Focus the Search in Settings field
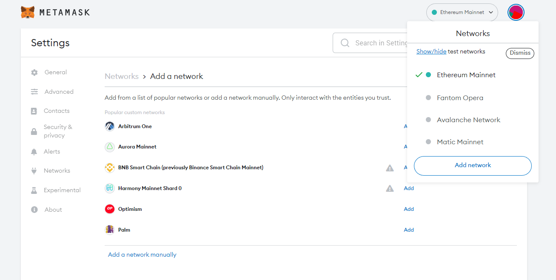556x280 pixels. 370,43
